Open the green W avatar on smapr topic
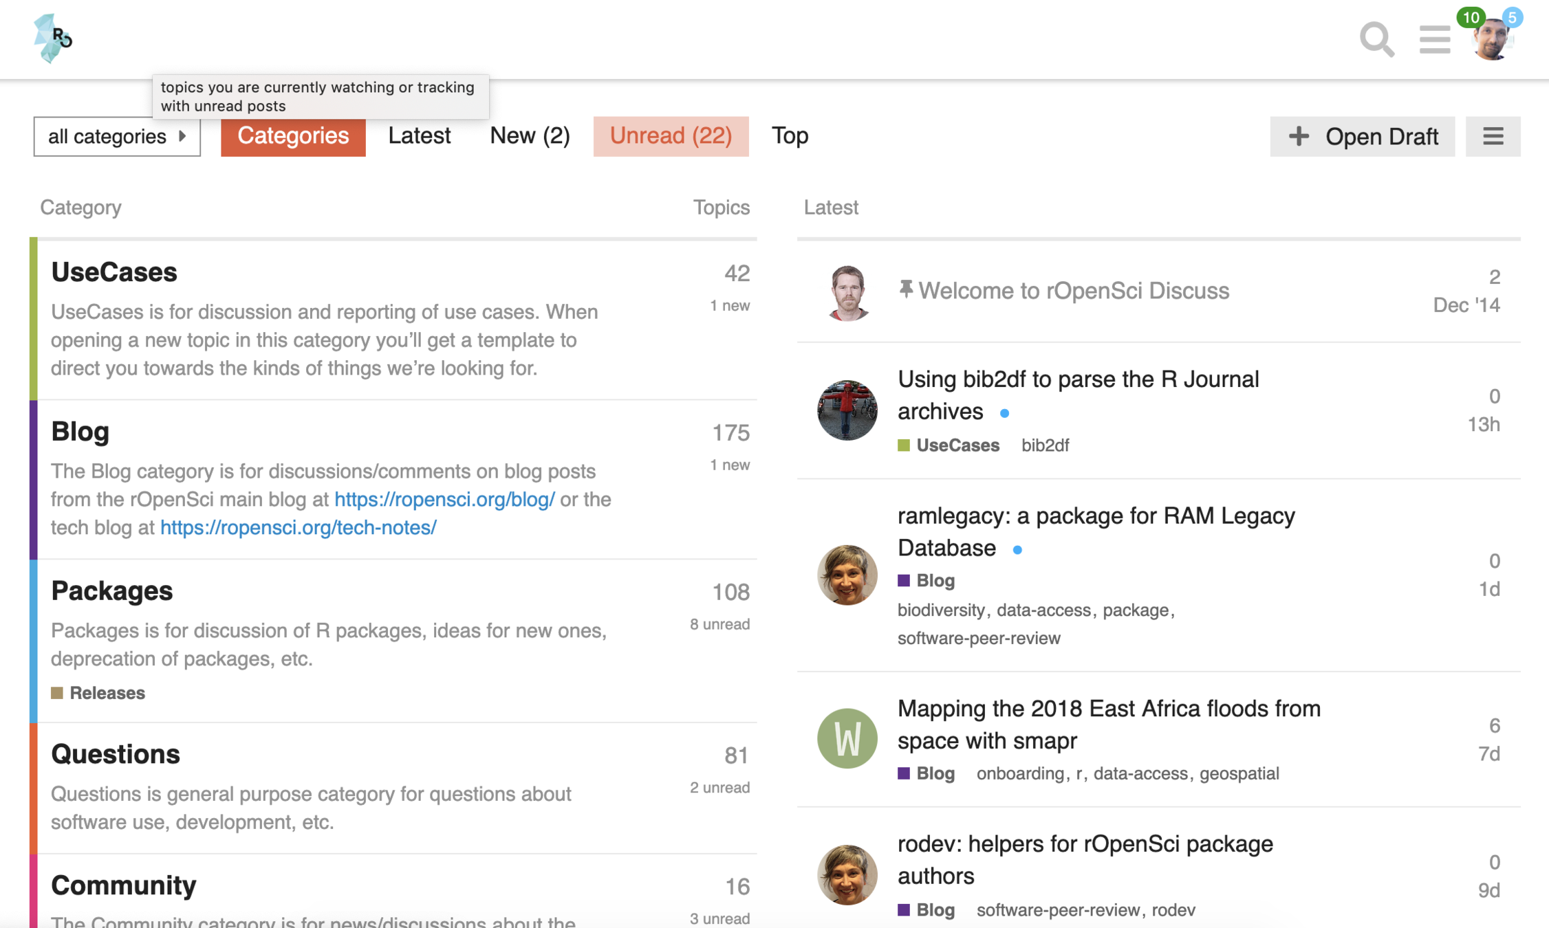 847,738
